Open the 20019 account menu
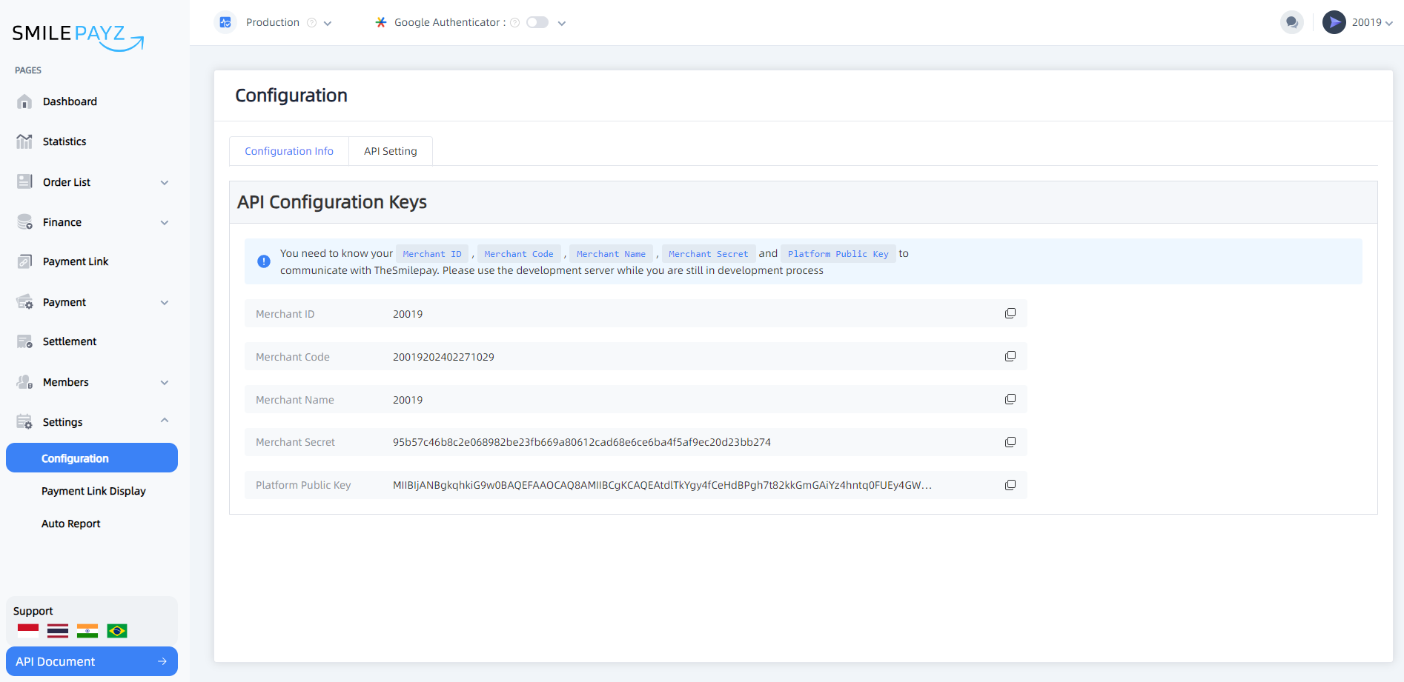 point(1372,22)
